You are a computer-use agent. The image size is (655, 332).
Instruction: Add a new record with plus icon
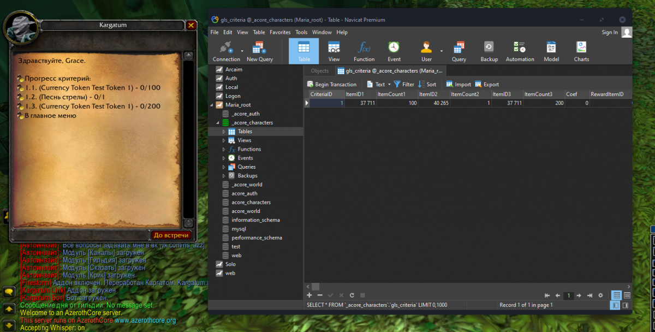click(x=309, y=295)
